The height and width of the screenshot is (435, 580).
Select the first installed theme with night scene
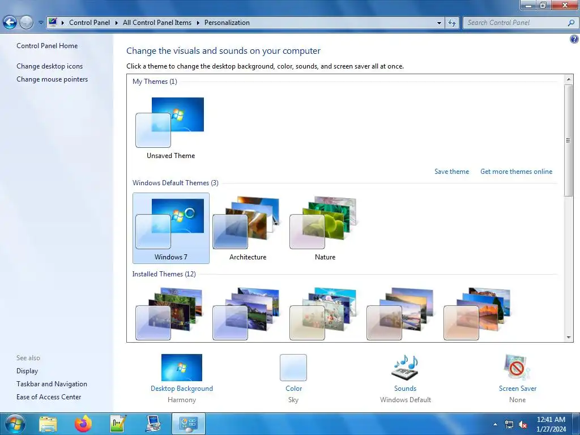(169, 314)
